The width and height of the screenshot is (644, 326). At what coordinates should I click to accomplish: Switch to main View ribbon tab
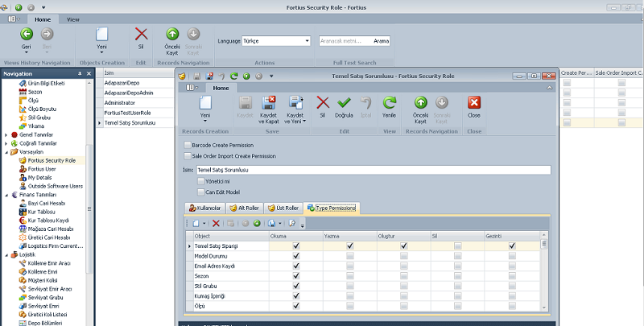[x=73, y=19]
